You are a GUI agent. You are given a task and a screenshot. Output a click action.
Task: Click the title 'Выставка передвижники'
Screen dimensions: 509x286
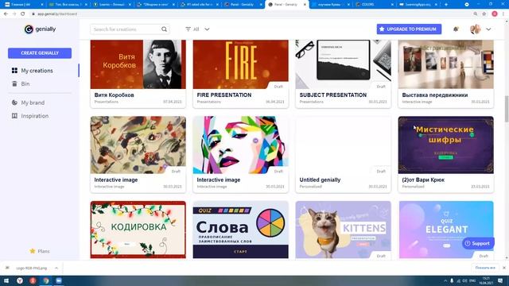[x=435, y=95]
